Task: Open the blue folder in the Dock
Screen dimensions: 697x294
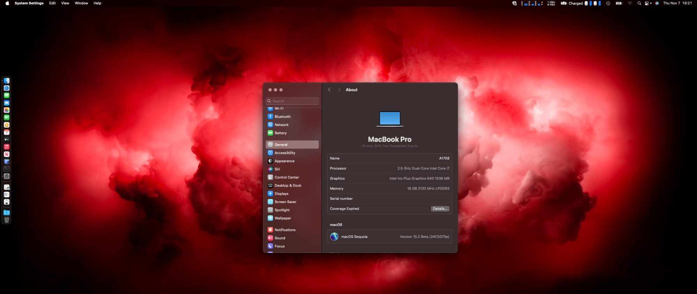Action: pos(7,212)
